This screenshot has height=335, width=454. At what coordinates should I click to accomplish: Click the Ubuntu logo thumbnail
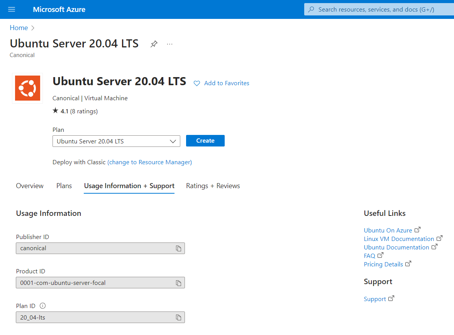coord(27,88)
